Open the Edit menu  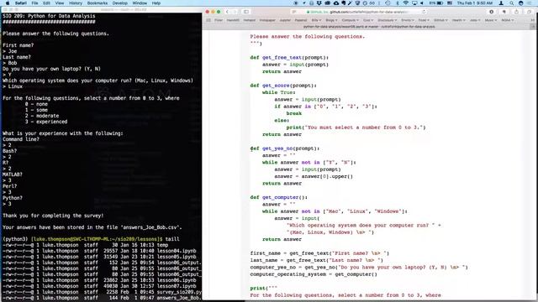47,3
